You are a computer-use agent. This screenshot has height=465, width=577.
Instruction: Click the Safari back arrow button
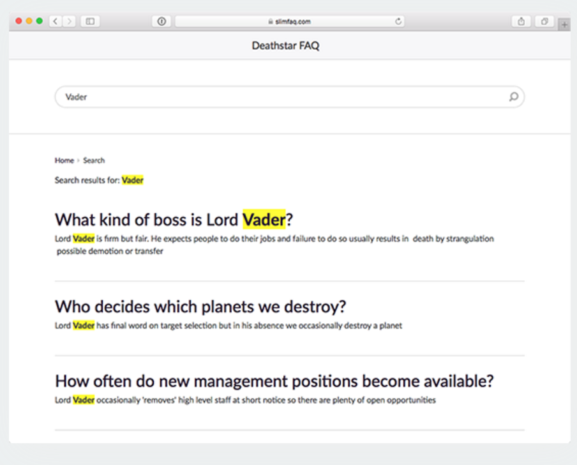(56, 21)
